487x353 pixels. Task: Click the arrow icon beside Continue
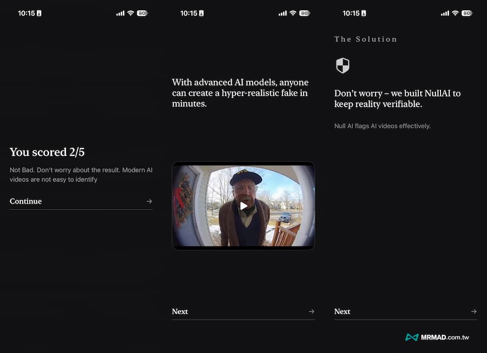(149, 201)
